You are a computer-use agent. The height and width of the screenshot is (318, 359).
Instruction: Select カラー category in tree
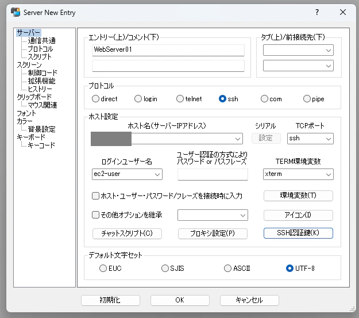(x=25, y=121)
